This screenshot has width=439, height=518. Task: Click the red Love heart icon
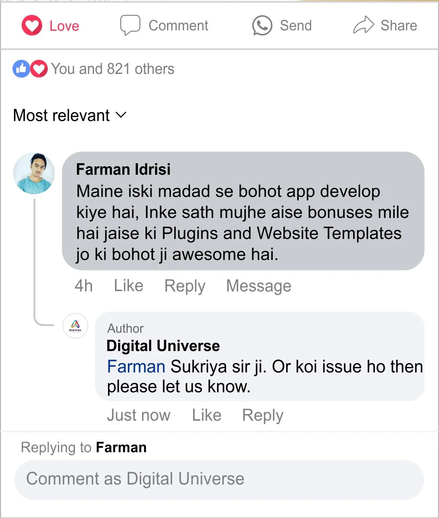coord(32,26)
